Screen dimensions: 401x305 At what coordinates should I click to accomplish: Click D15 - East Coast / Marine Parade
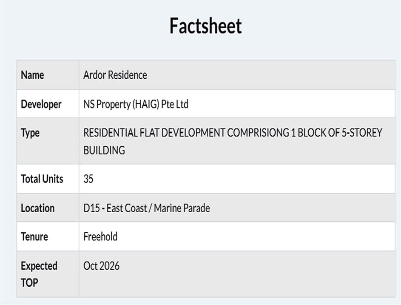pyautogui.click(x=146, y=208)
